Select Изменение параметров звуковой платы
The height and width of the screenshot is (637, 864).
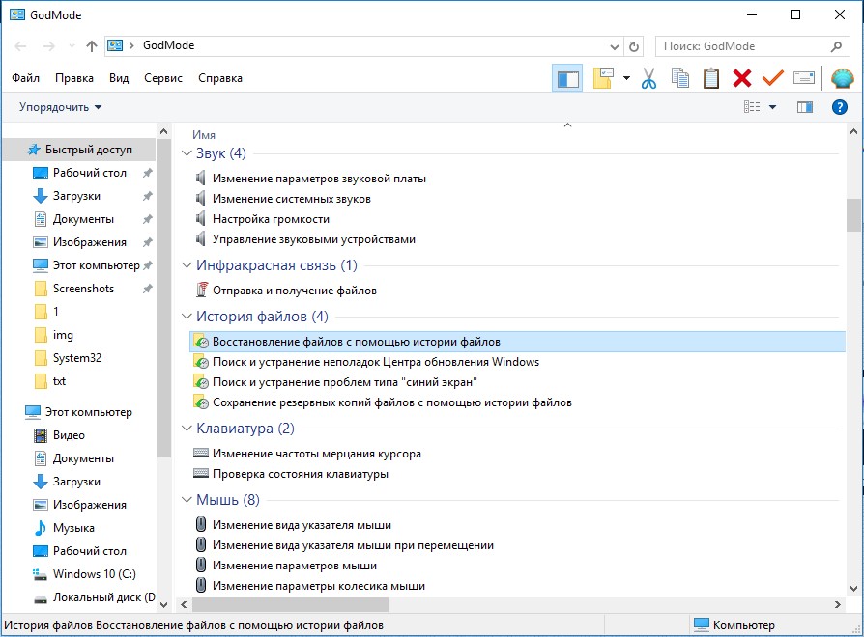point(319,179)
